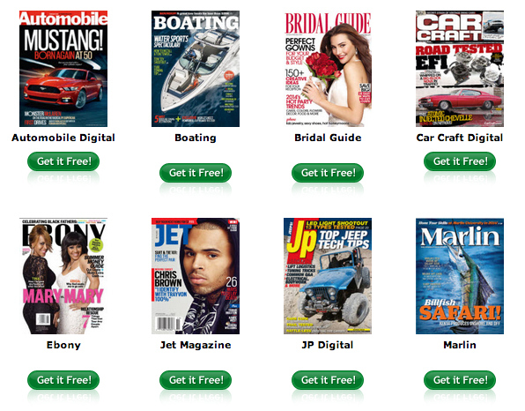The width and height of the screenshot is (525, 411).
Task: Open the Car Craft magazine cover
Action: 460,69
